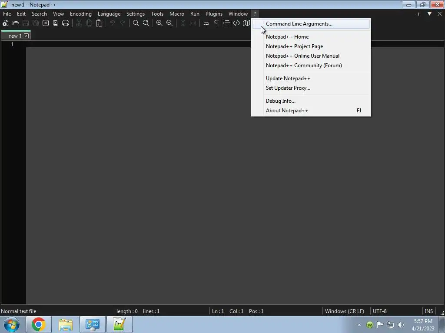Launch Chrome from the taskbar
445x333 pixels.
[x=39, y=324]
